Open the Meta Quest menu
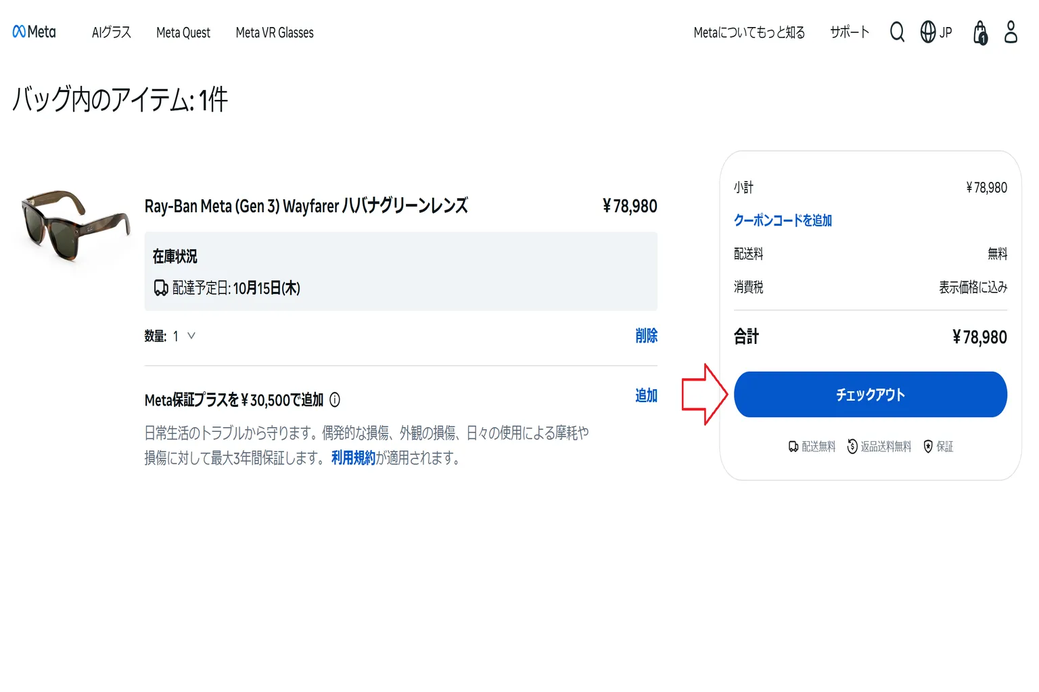 (x=183, y=32)
